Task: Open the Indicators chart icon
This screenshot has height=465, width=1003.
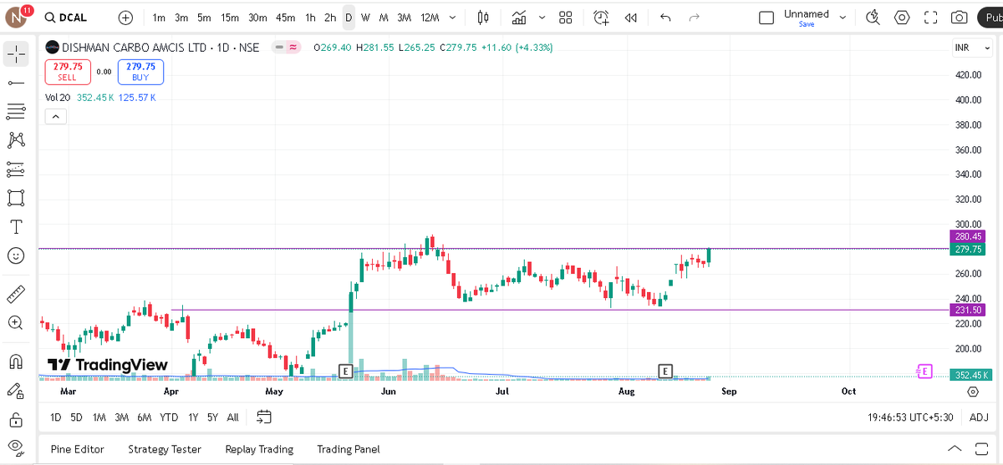Action: click(519, 18)
